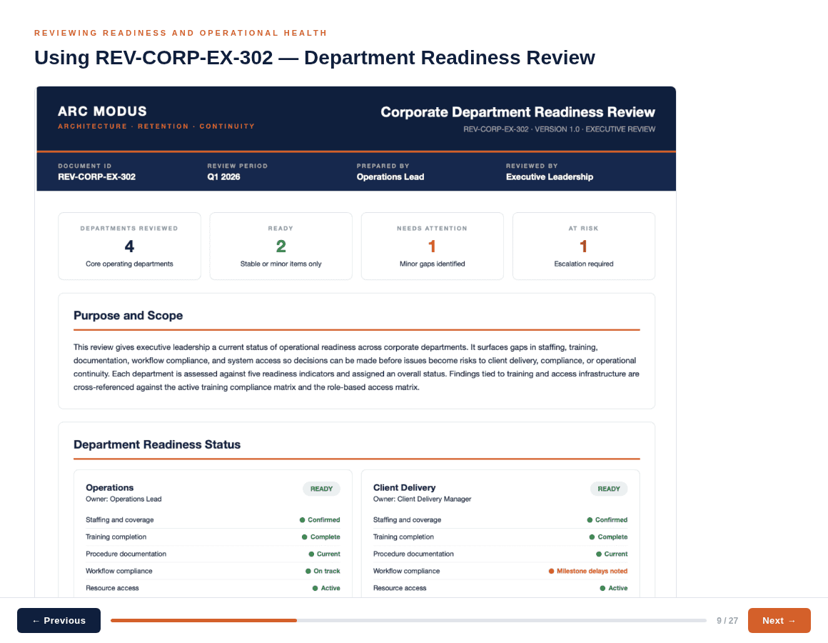
Task: Click the Needs Attention summary card
Action: [x=432, y=246]
